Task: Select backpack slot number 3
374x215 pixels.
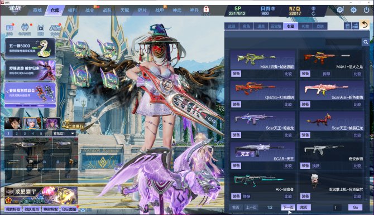Action: (25, 133)
